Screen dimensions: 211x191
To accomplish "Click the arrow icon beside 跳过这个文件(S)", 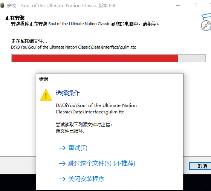I will pos(62,163).
